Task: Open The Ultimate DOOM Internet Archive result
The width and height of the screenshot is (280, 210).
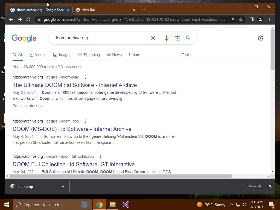Action: pos(75,85)
